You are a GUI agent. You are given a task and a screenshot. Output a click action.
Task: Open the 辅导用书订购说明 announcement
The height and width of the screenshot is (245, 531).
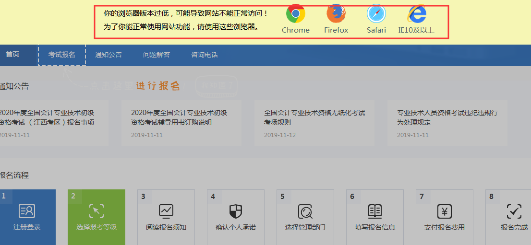coord(179,117)
